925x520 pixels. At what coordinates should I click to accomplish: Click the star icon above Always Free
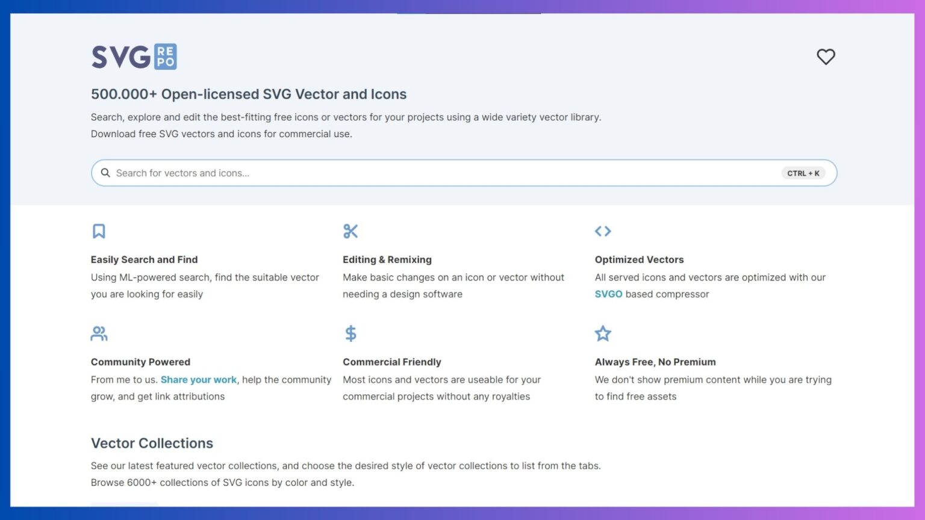(603, 333)
